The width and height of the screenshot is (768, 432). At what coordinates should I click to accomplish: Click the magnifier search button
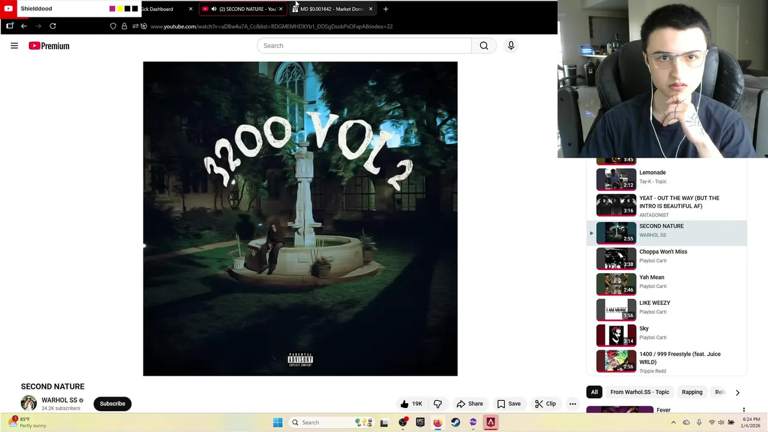point(484,46)
